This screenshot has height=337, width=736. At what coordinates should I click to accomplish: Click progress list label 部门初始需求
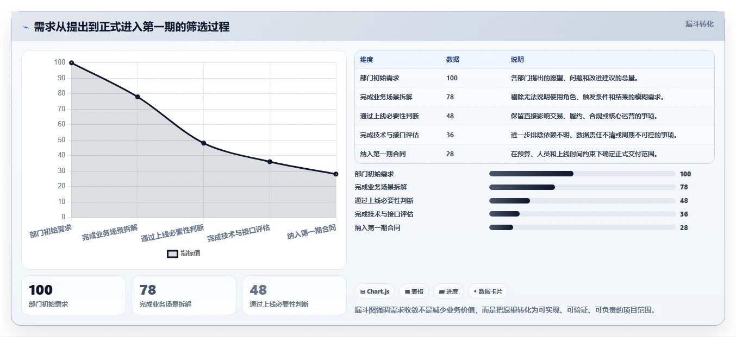pyautogui.click(x=374, y=174)
